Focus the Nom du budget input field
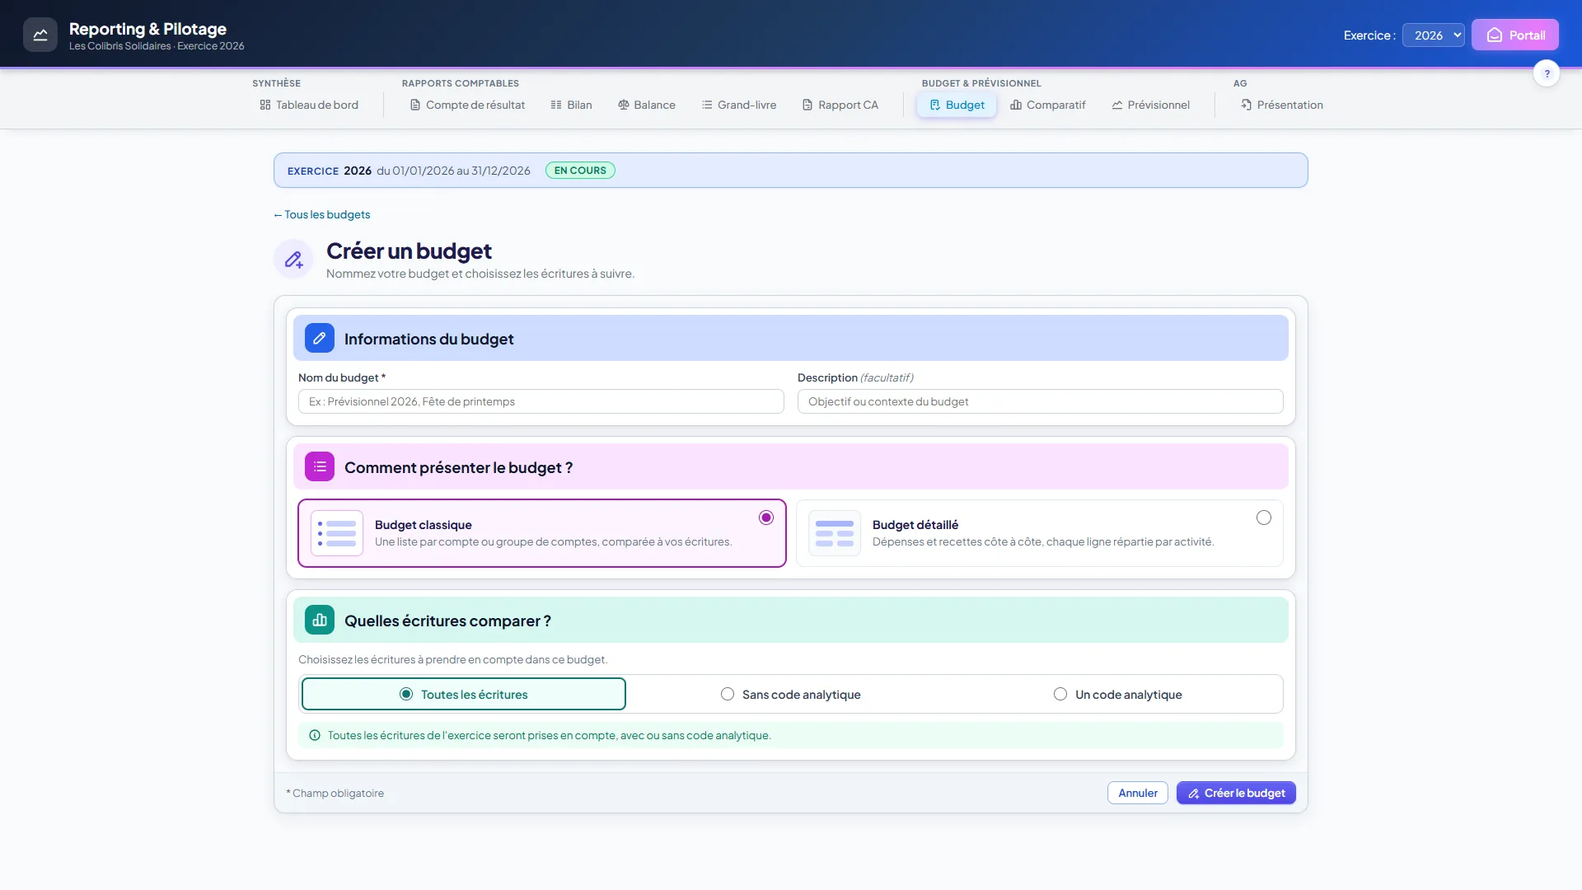Screen dimensions: 1582x890 [541, 401]
